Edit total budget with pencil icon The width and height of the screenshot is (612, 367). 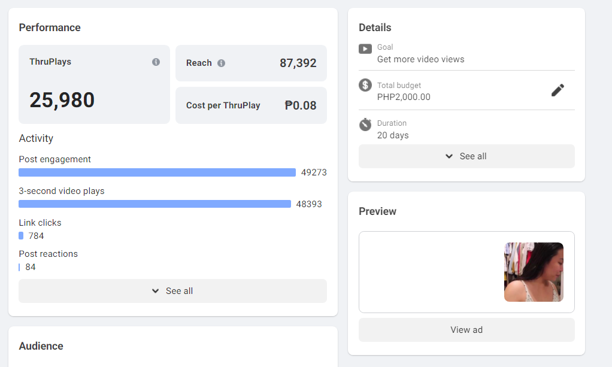click(558, 90)
